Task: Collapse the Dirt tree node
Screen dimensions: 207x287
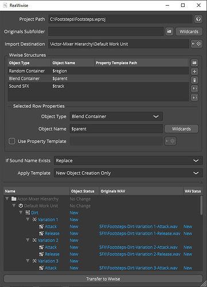Action: pos(21,212)
